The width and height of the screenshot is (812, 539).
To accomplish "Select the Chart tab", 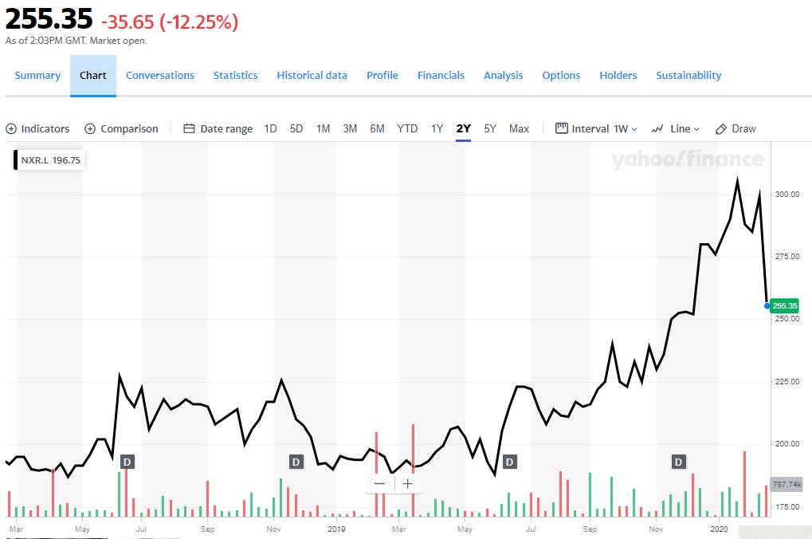I will click(x=93, y=76).
